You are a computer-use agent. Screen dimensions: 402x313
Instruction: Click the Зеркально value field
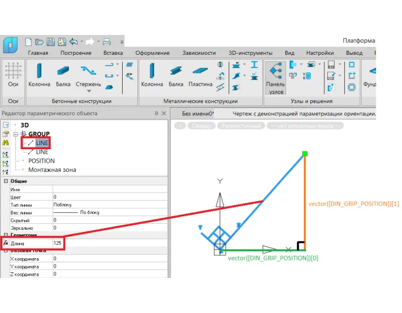(x=110, y=227)
